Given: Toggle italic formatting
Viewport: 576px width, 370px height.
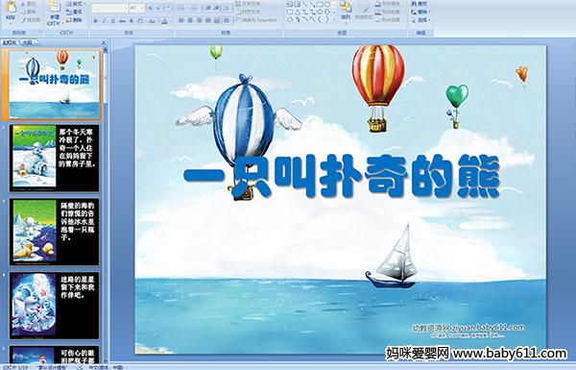Looking at the screenshot, I should [104, 21].
